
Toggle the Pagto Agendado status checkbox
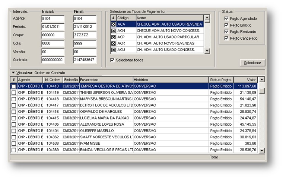click(226, 19)
